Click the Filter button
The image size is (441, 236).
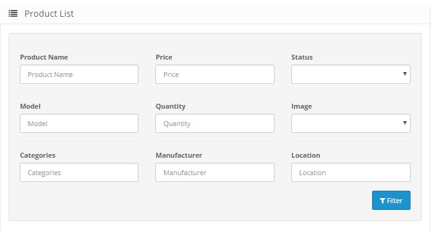(391, 200)
